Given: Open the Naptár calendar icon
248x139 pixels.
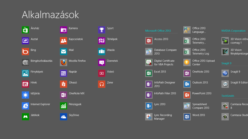Looking at the screenshot, I should (x=63, y=73).
